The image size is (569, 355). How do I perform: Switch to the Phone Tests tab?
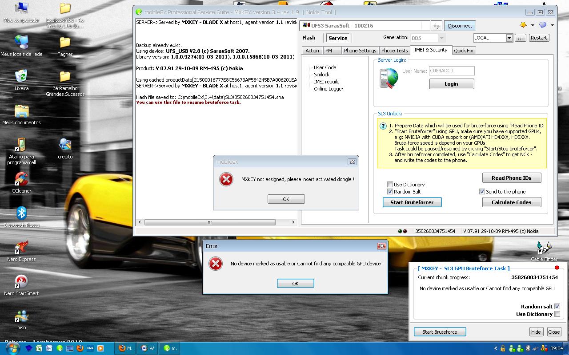(x=394, y=51)
